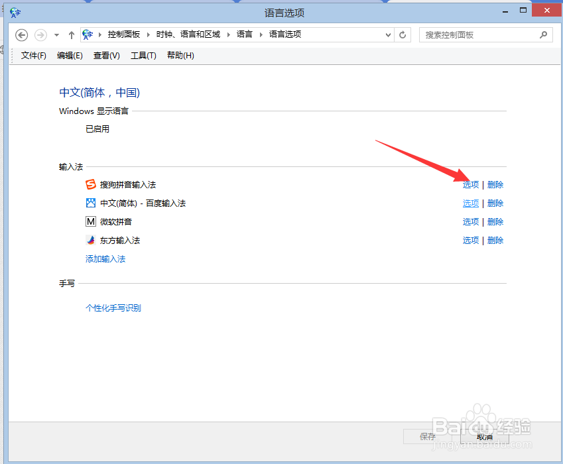The image size is (563, 464).
Task: Click the Forward navigation arrow
Action: click(x=40, y=35)
